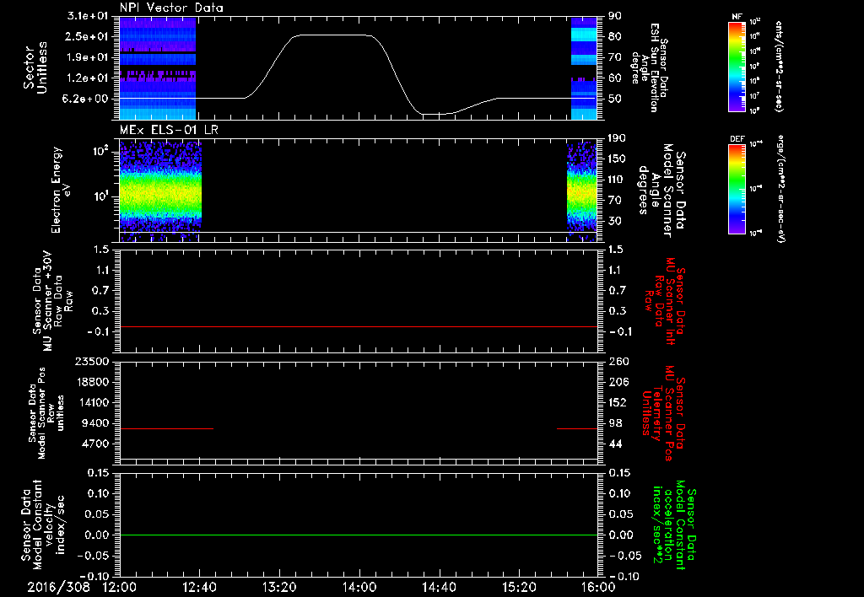Screen dimensions: 864x597
Task: Click the '90' Sun elevation angle tick
Action: point(615,16)
